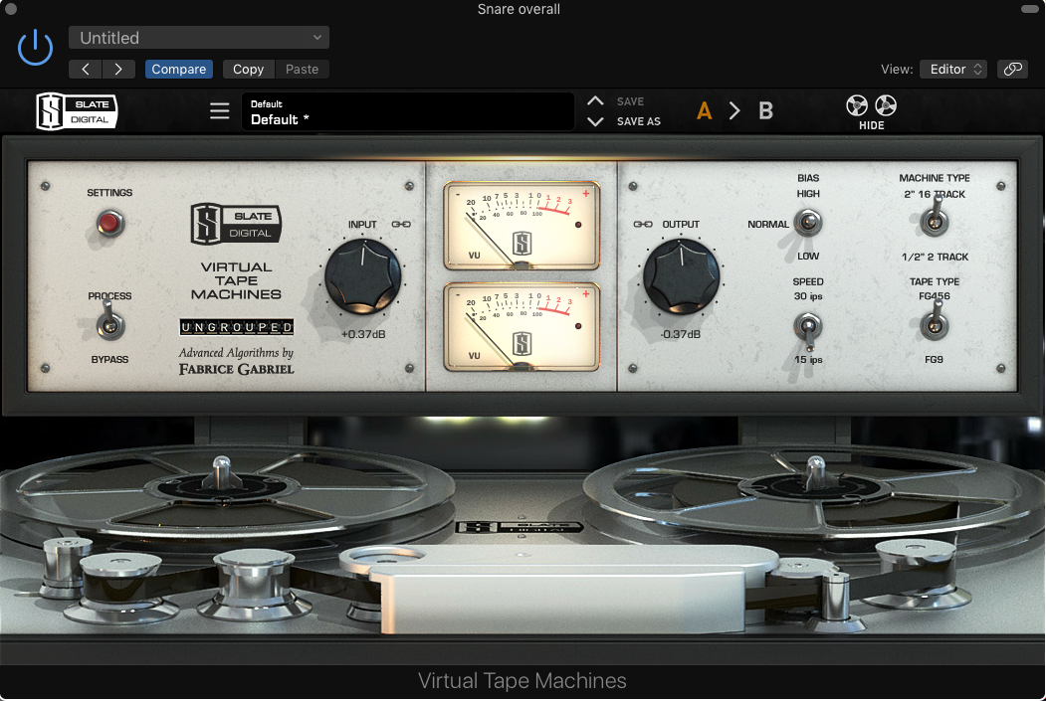Image resolution: width=1046 pixels, height=701 pixels.
Task: Click the Slate Digital logo top-left
Action: (77, 111)
